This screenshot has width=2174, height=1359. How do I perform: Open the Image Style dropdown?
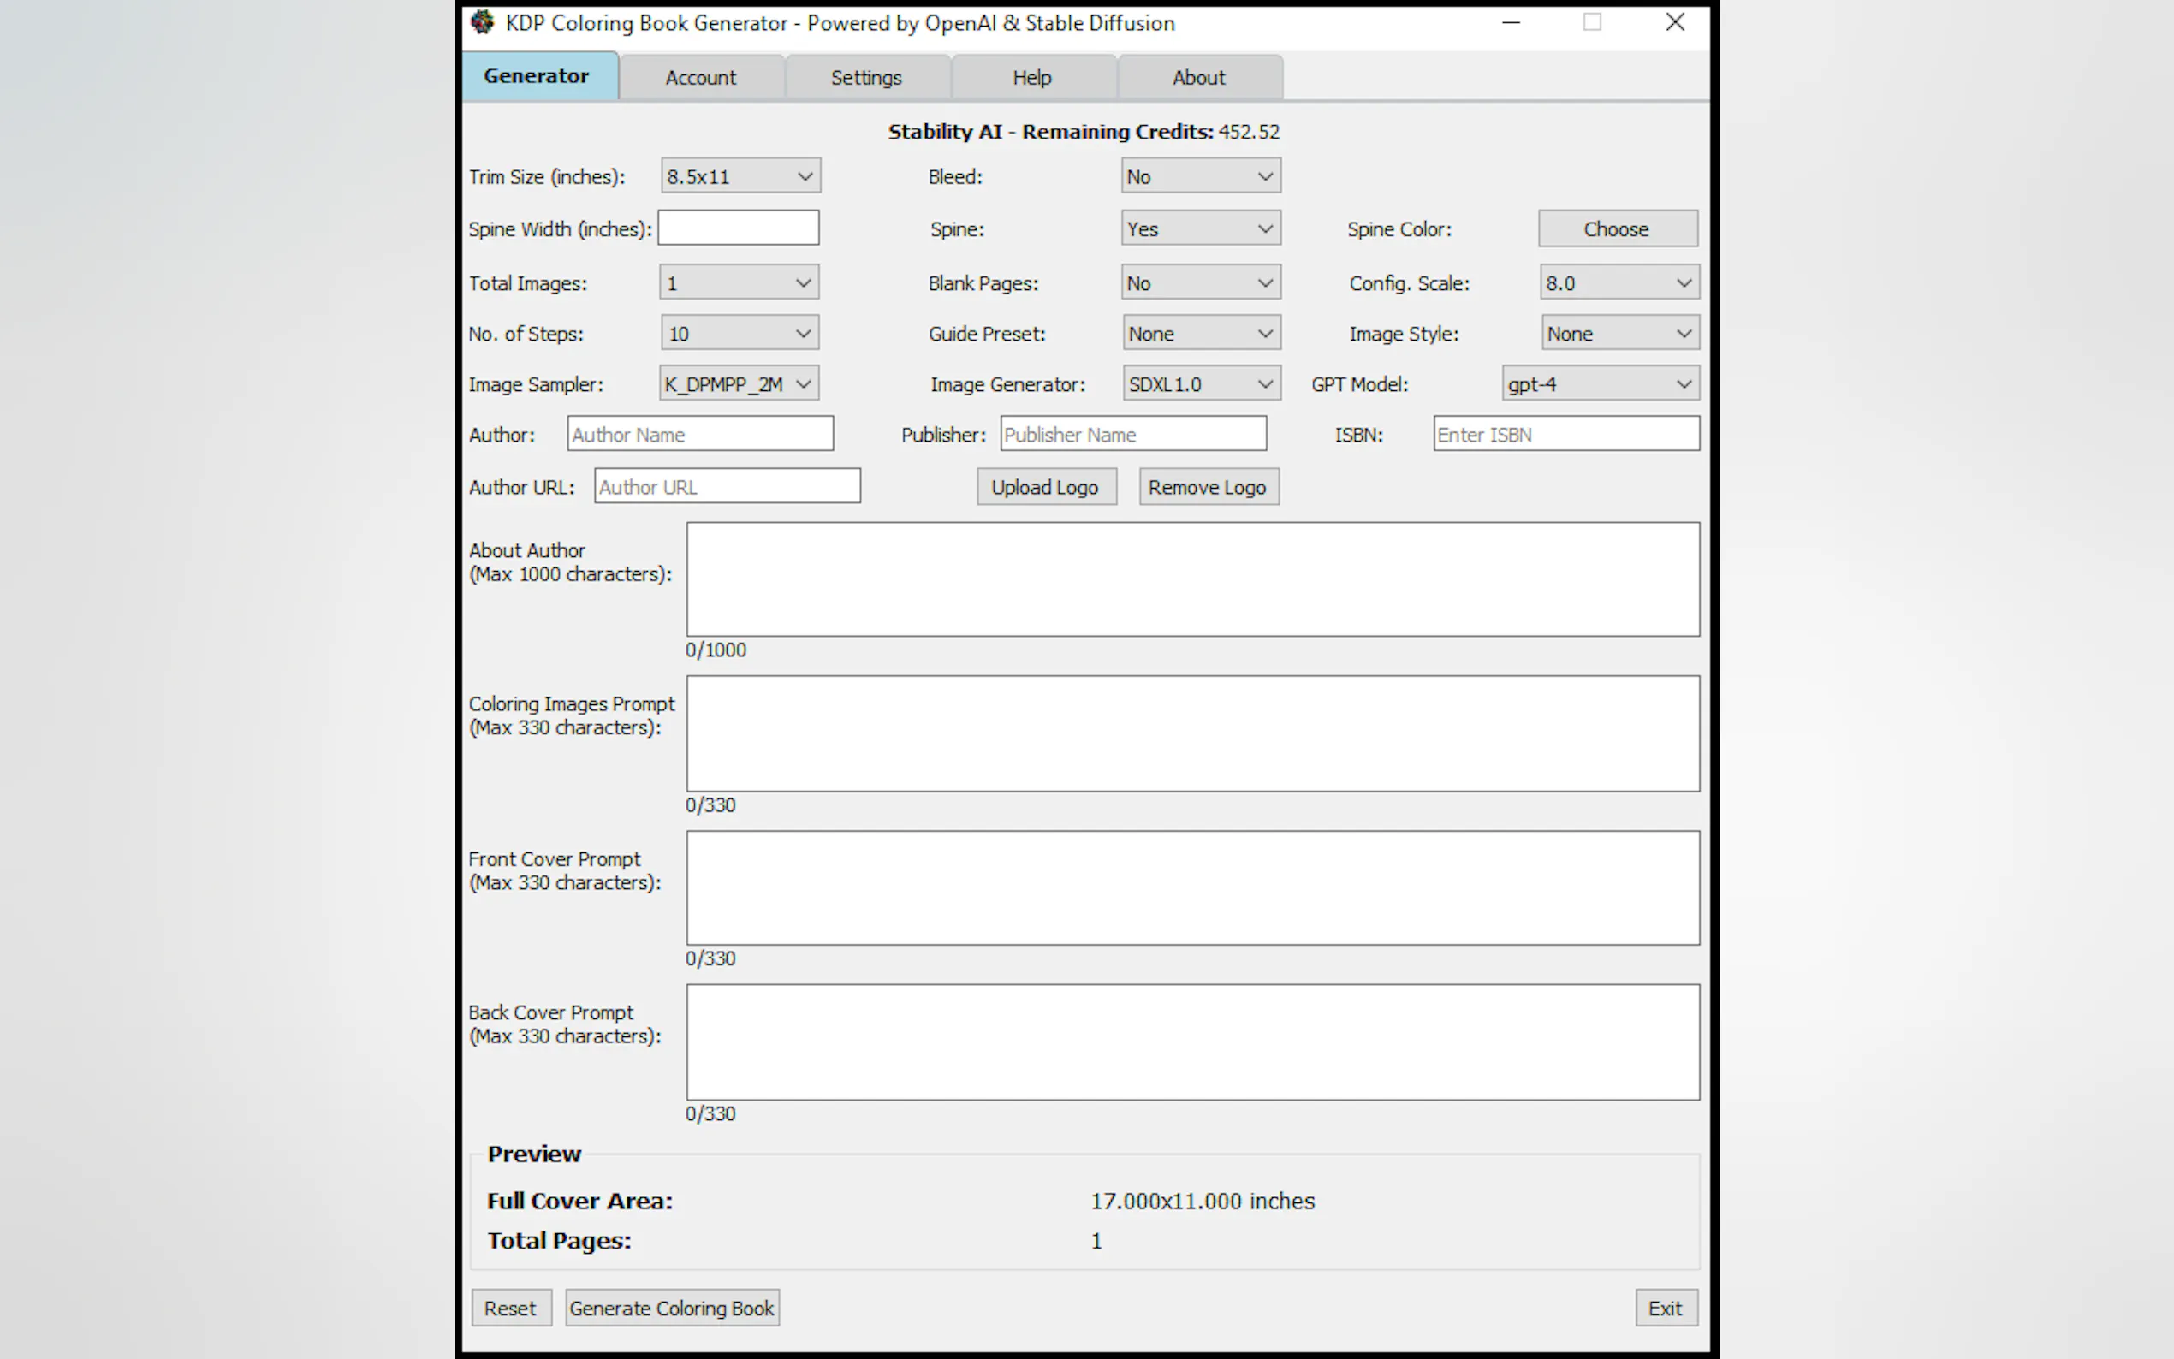[1619, 334]
